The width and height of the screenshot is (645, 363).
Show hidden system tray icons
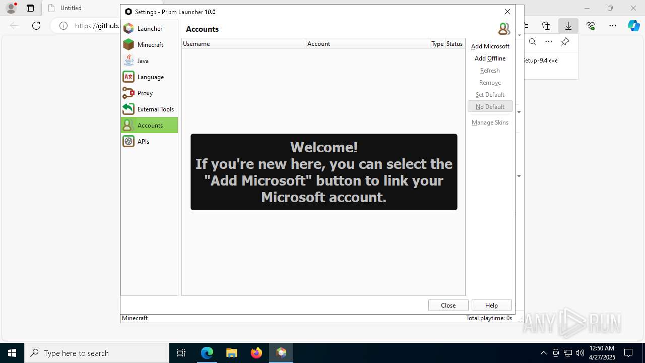pyautogui.click(x=543, y=353)
